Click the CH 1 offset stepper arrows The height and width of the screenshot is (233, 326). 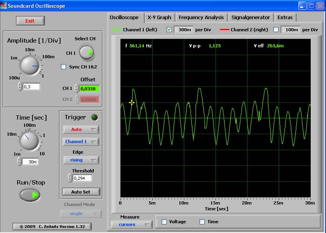77,88
